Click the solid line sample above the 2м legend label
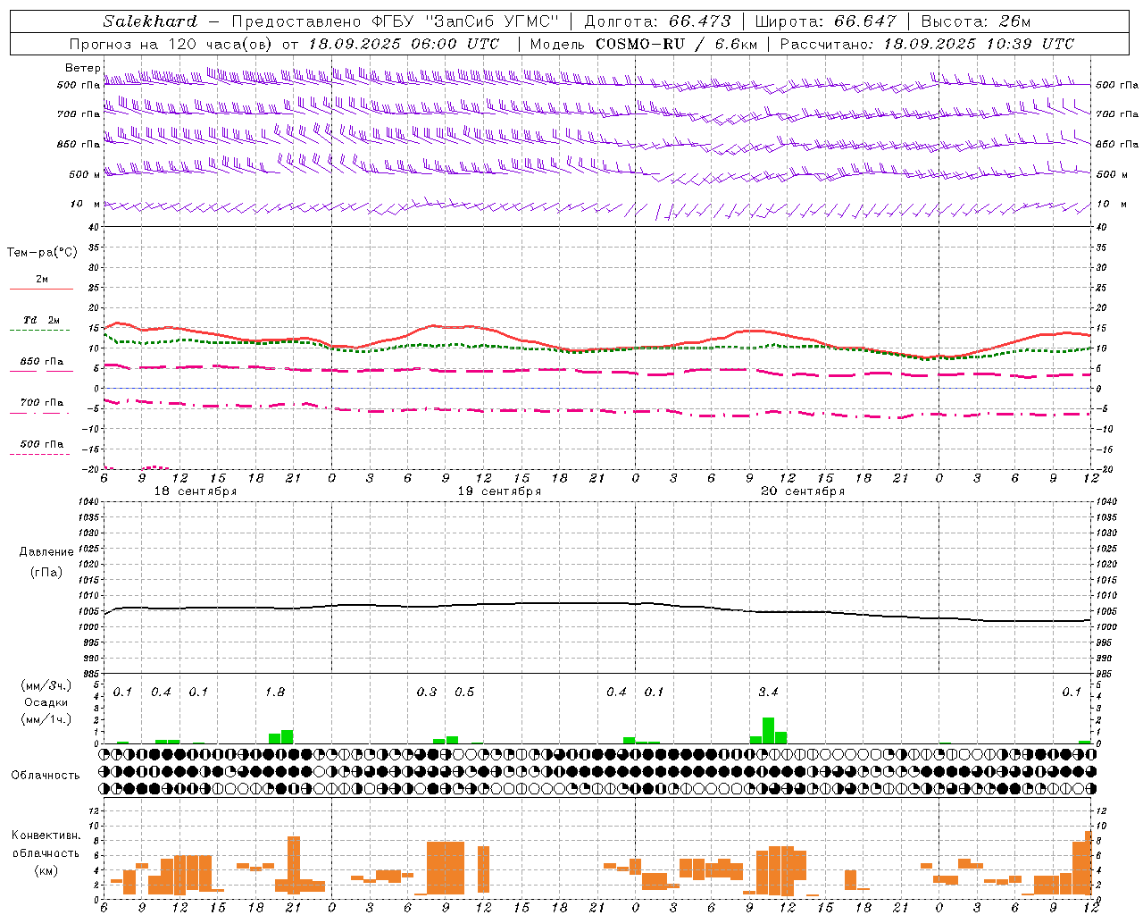This screenshot has height=915, width=1143. click(41, 289)
